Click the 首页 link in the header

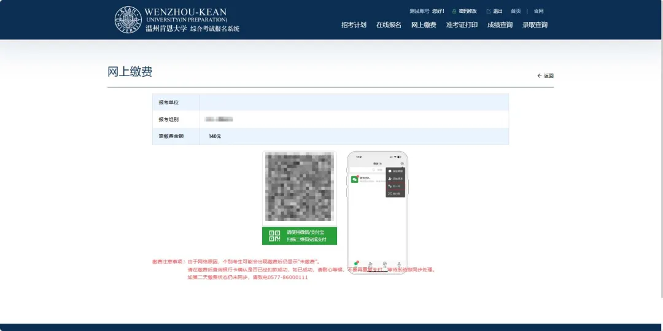pos(516,11)
